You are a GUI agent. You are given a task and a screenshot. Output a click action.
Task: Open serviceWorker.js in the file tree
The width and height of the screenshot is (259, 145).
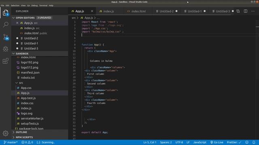[x=40, y=118]
